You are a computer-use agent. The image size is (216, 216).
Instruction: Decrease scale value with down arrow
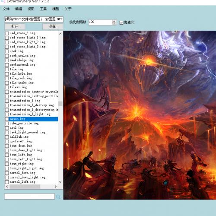(114, 23)
